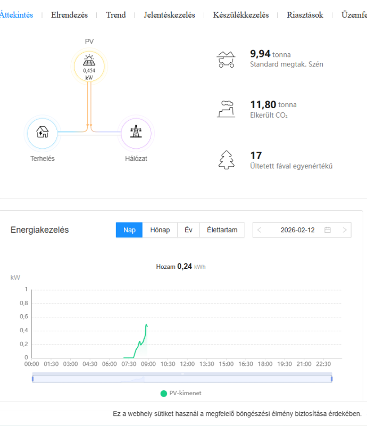Open the Elrendezés tab
Image resolution: width=367 pixels, height=426 pixels.
[69, 15]
